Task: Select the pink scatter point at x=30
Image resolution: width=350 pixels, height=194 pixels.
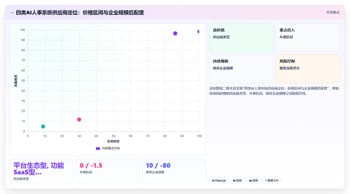Action: pos(79,119)
